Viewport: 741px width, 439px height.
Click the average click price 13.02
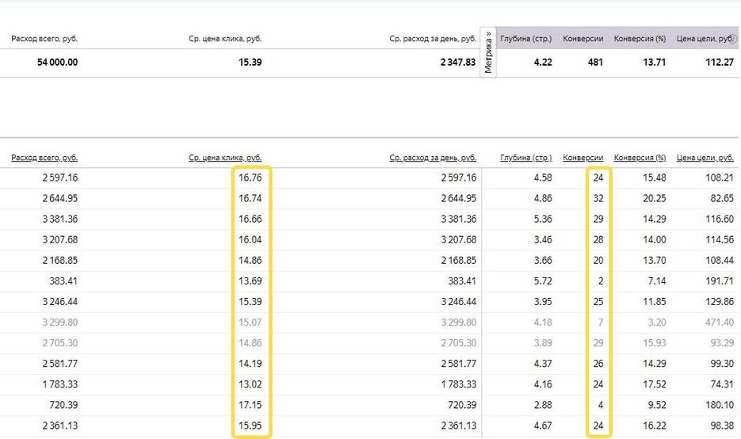click(x=250, y=384)
